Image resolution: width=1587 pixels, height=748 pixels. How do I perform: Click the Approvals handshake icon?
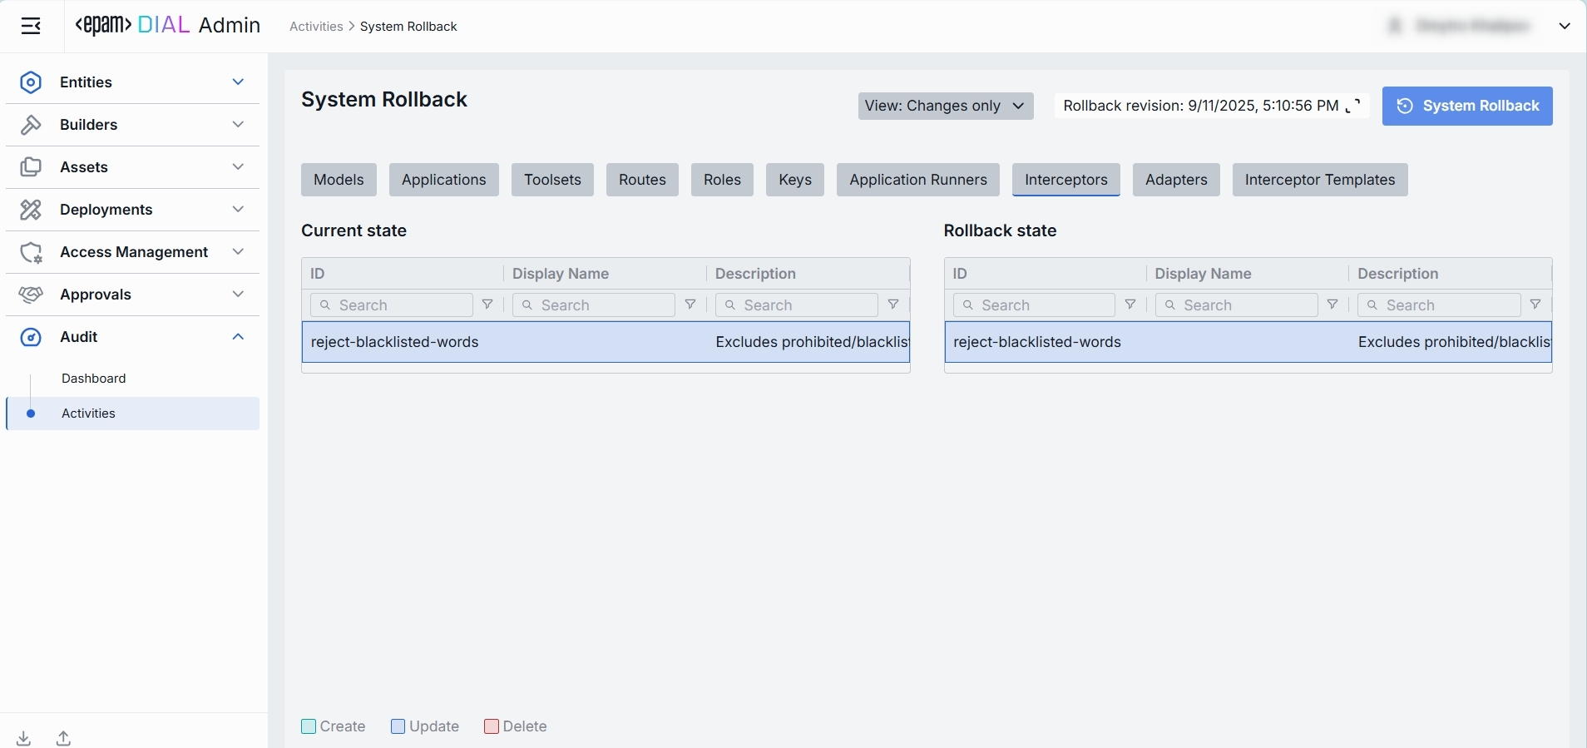click(x=31, y=295)
